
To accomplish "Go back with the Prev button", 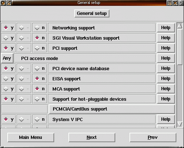I will point(153,137).
